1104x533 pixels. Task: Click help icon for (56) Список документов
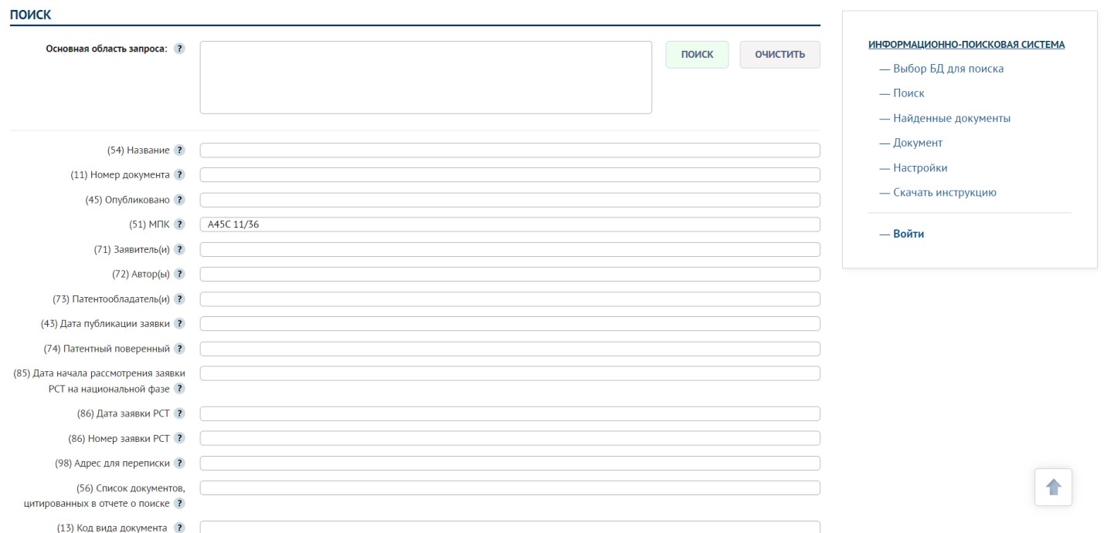179,503
